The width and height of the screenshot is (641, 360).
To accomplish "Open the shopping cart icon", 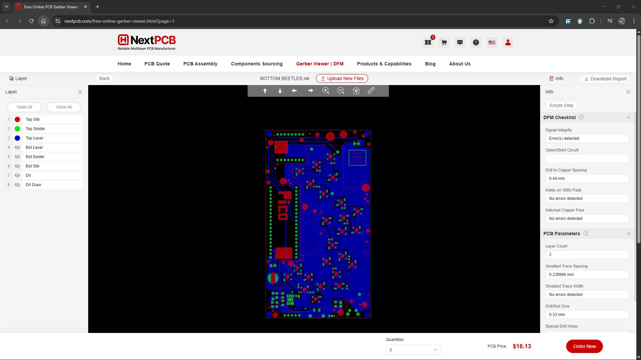I will pos(444,42).
